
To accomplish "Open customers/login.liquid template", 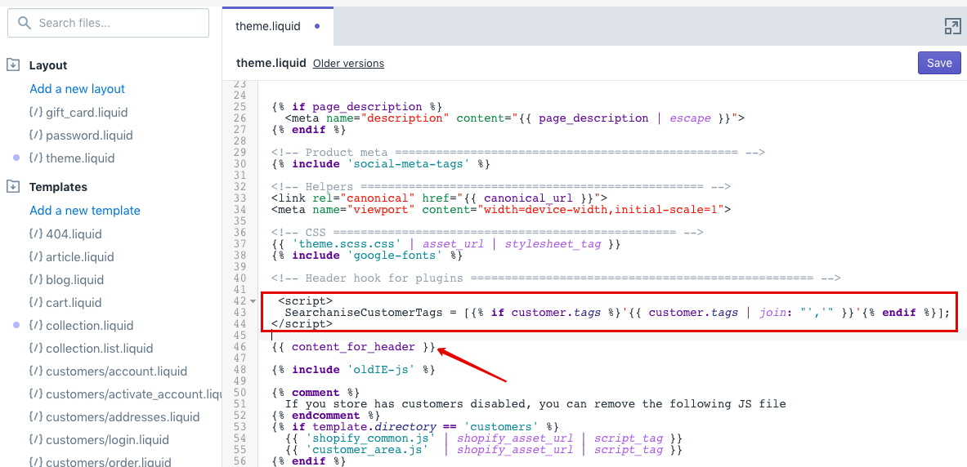I will coord(107,439).
